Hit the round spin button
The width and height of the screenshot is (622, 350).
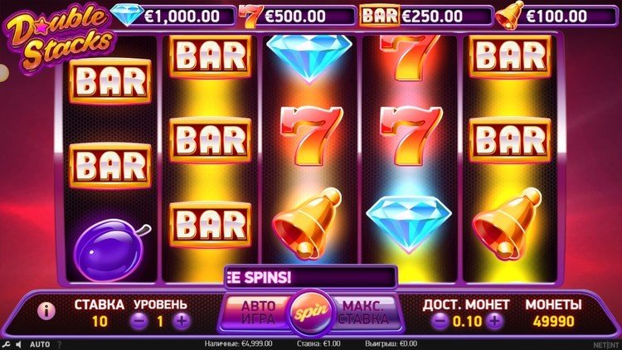311,313
